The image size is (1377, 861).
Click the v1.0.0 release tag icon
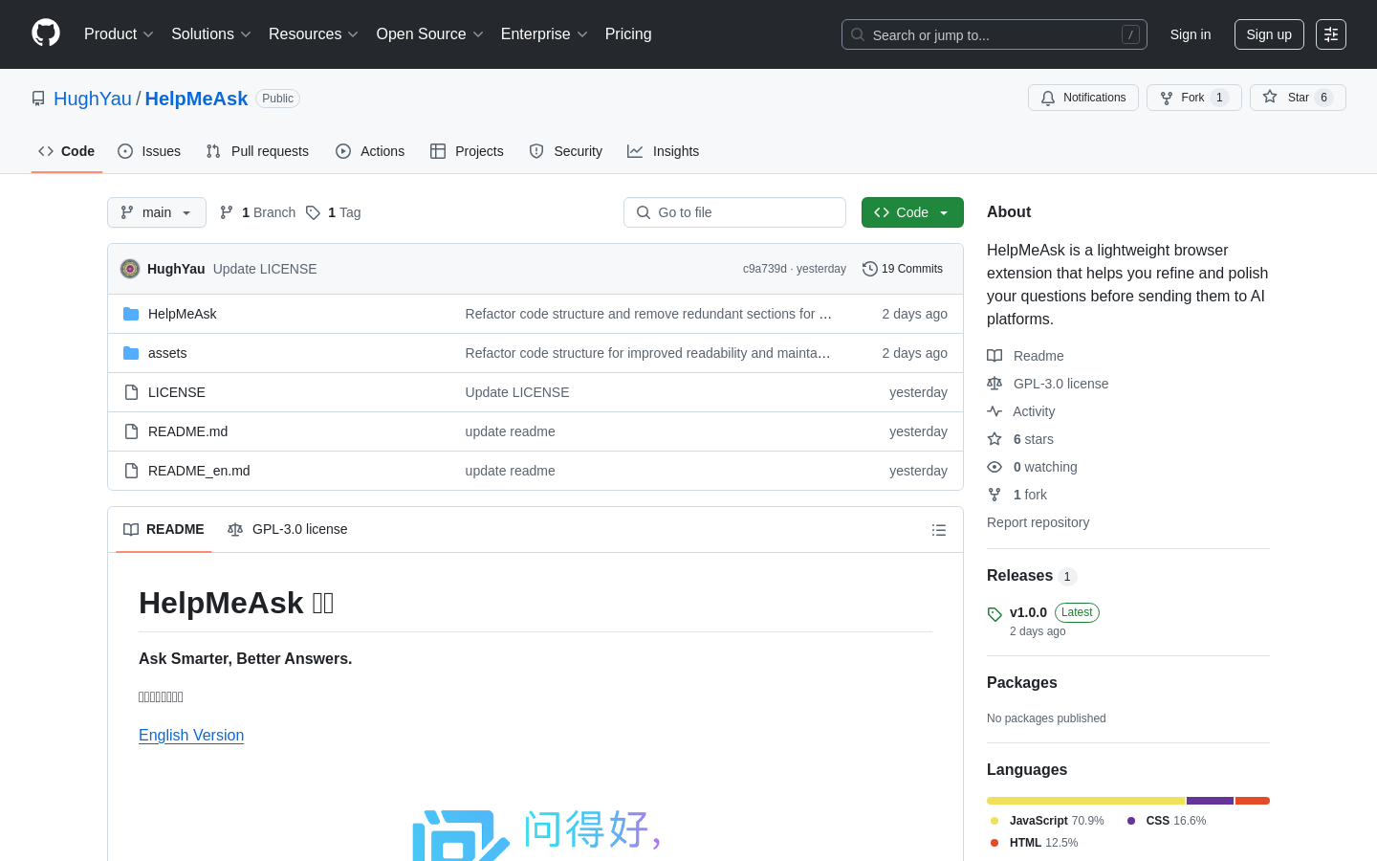tap(994, 614)
